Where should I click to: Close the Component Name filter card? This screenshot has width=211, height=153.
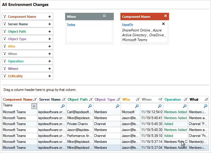pos(166,16)
